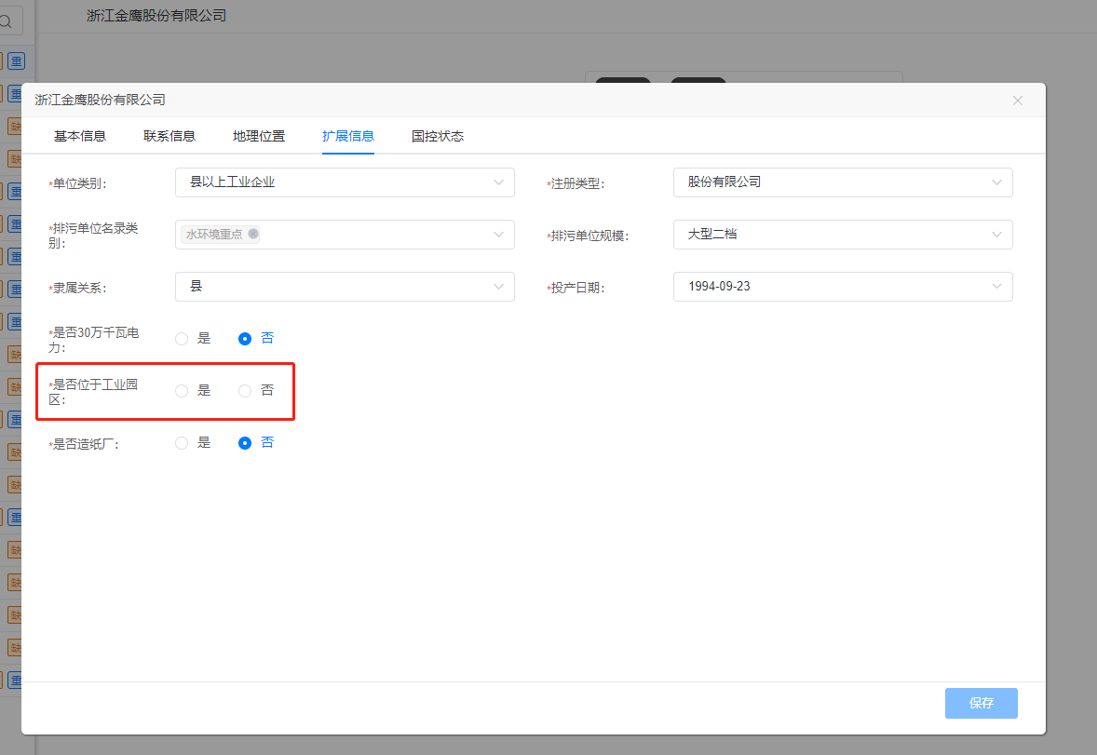The height and width of the screenshot is (755, 1097).
Task: Open the 国控状态 tab
Action: [x=438, y=137]
